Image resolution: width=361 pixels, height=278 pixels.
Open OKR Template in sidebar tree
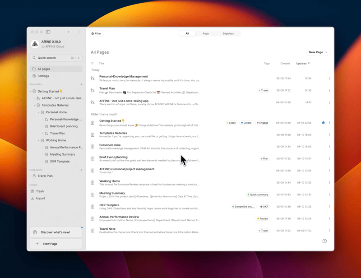click(x=60, y=162)
